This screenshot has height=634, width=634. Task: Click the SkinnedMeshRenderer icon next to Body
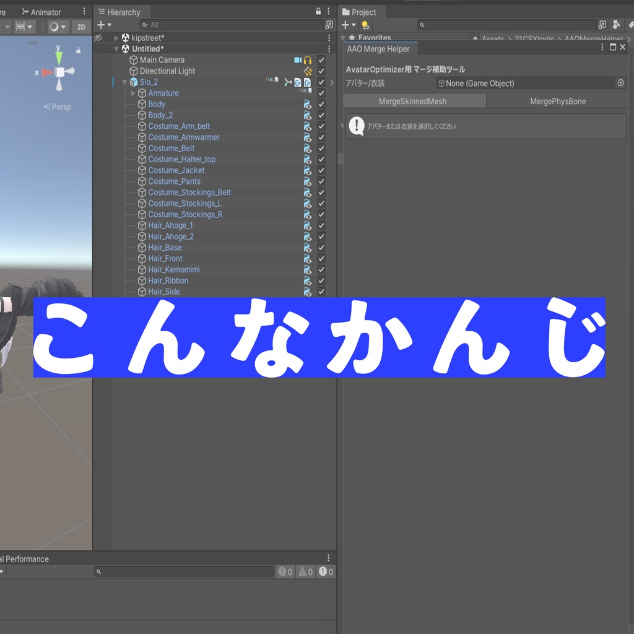click(308, 104)
